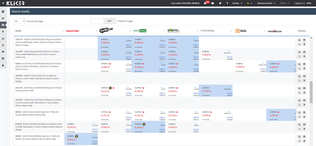The height and width of the screenshot is (146, 316).
Task: Toggle the Product images switch
Action: 104,21
